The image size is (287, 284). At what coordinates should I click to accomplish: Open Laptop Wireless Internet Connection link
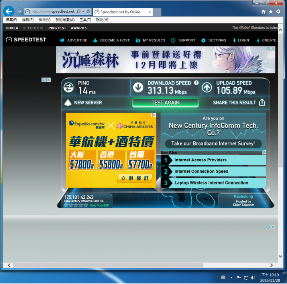(x=213, y=183)
